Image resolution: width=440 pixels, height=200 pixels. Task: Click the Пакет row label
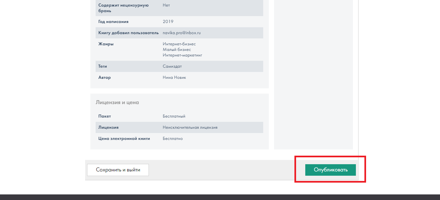click(104, 116)
